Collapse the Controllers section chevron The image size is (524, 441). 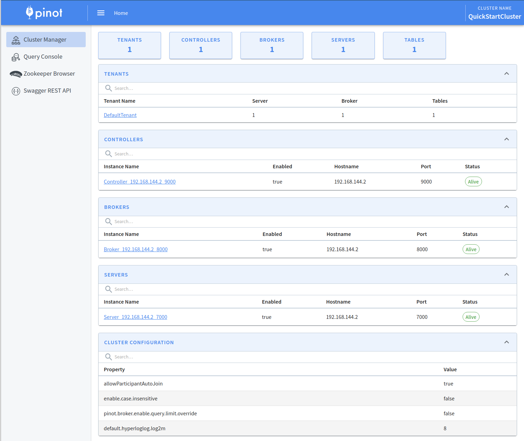506,139
